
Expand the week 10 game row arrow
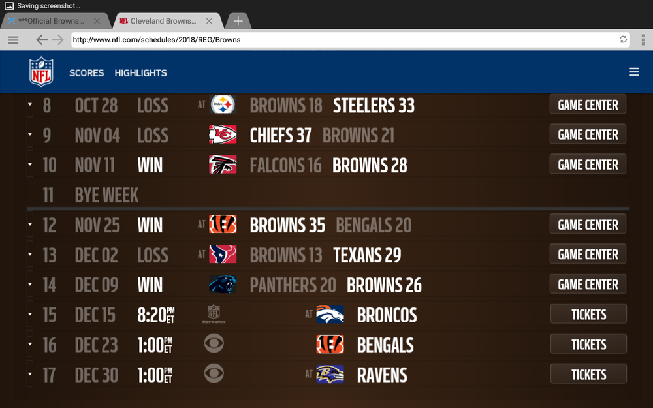[30, 164]
